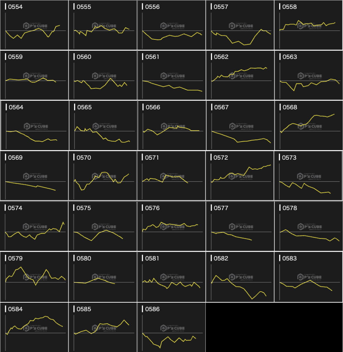Open chart thumbnail 0570

click(x=103, y=176)
